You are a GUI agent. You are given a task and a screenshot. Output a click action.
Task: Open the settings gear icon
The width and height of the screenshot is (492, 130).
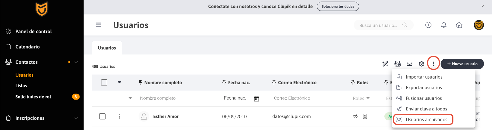[x=421, y=64]
